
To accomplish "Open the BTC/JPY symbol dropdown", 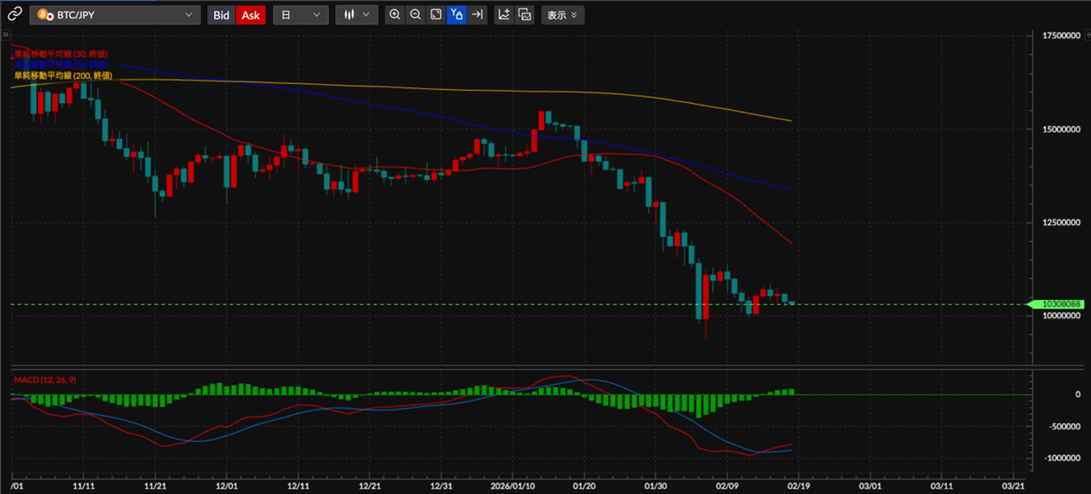I will pos(115,15).
